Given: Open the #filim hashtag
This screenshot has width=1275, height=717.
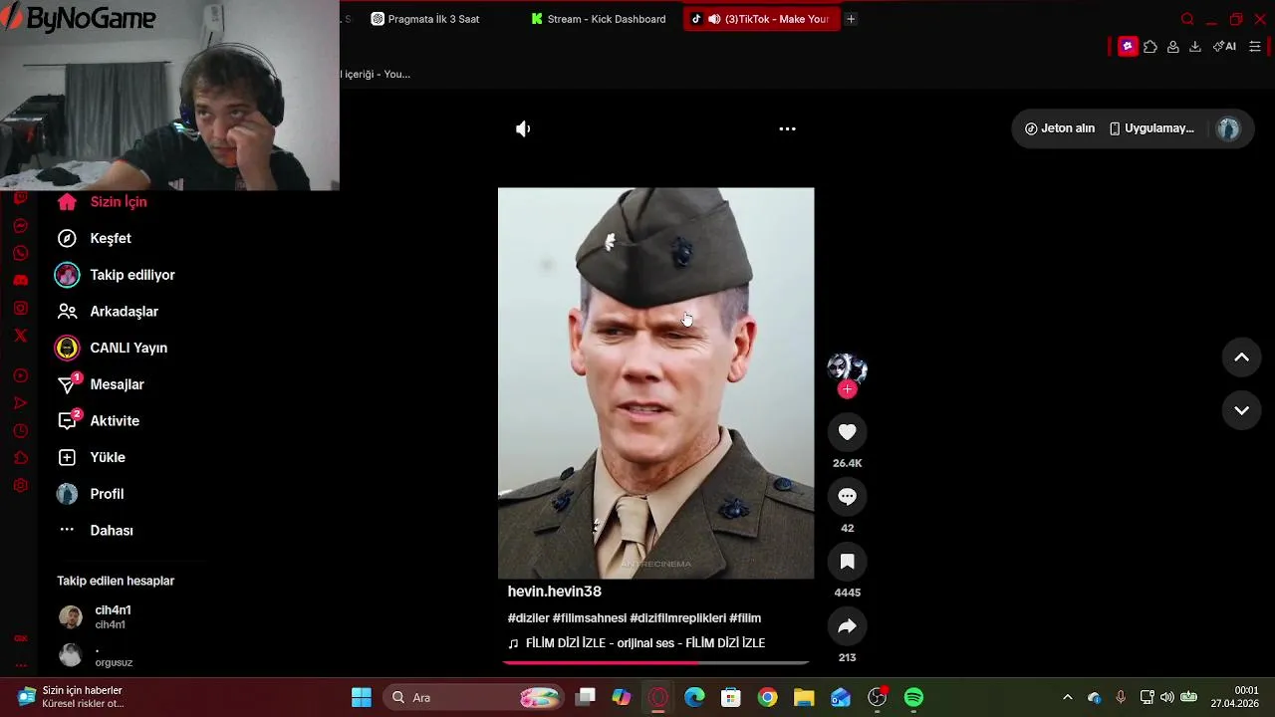Looking at the screenshot, I should tap(745, 618).
